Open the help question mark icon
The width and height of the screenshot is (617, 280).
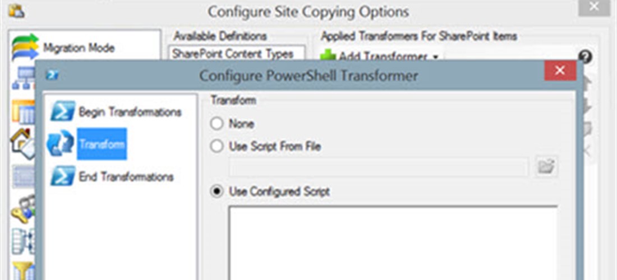(x=586, y=57)
